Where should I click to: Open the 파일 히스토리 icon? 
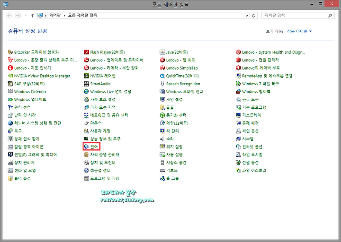click(x=238, y=170)
